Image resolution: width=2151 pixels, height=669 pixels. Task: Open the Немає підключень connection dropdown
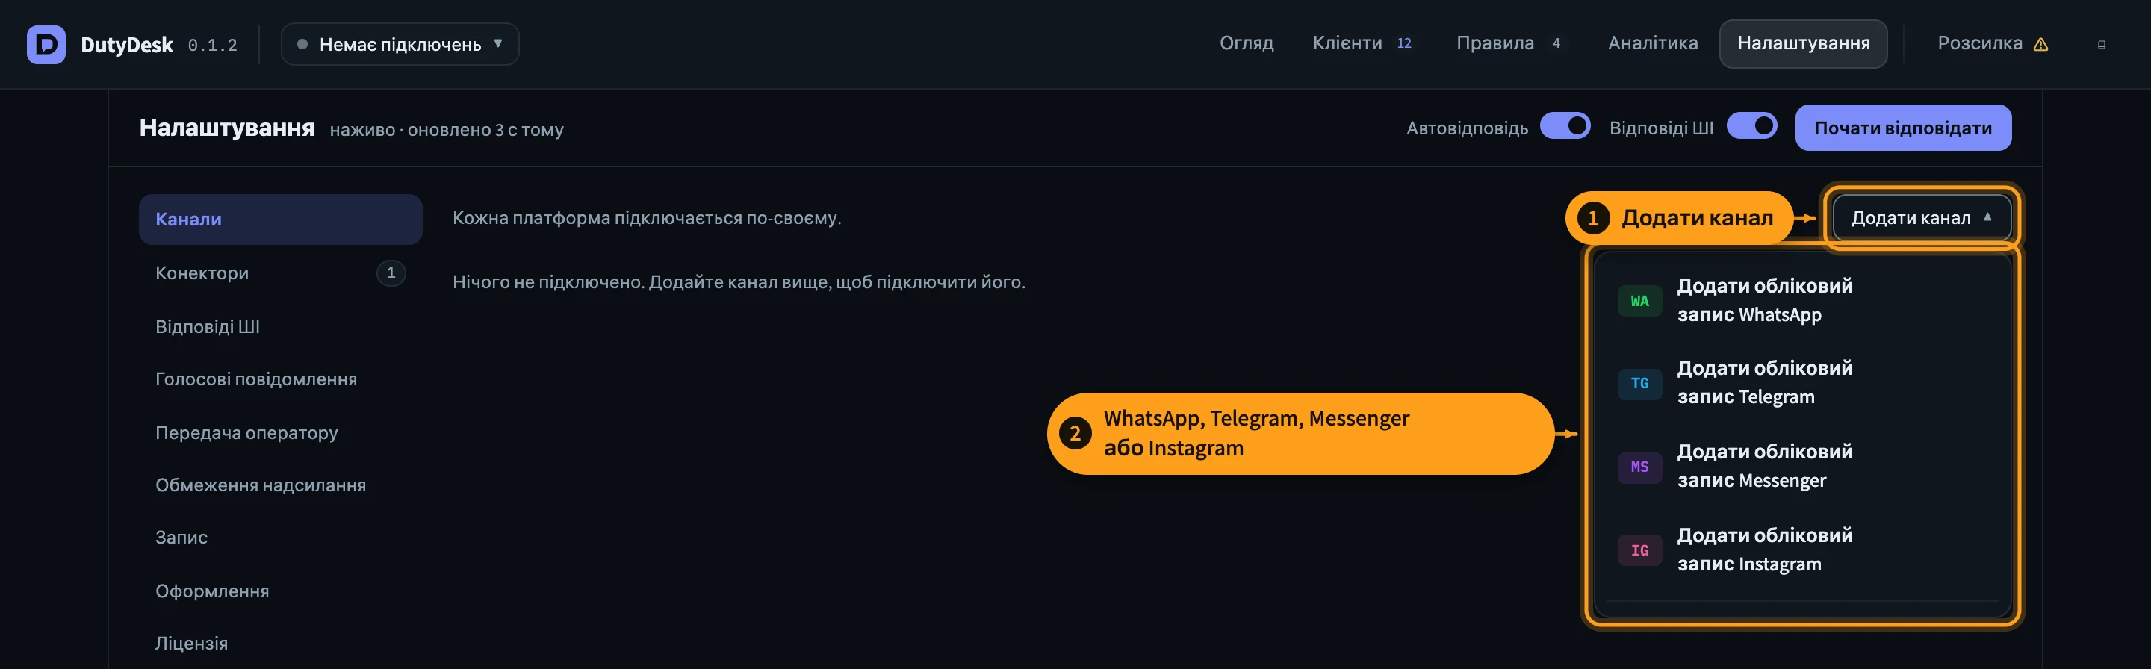point(400,44)
